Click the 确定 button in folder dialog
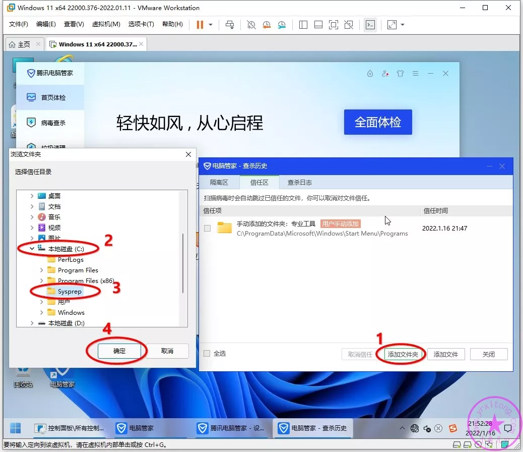This screenshot has height=452, width=523. tap(119, 351)
